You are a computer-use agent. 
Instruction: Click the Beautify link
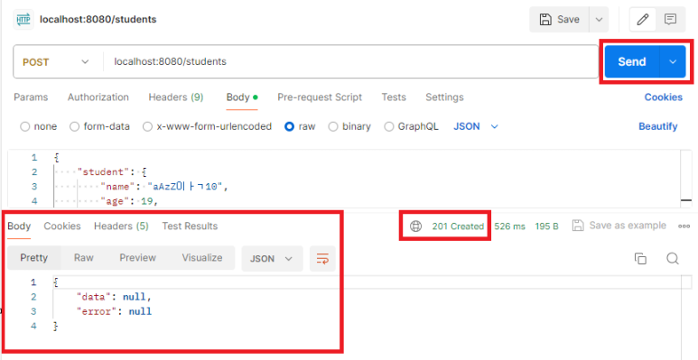click(x=658, y=127)
